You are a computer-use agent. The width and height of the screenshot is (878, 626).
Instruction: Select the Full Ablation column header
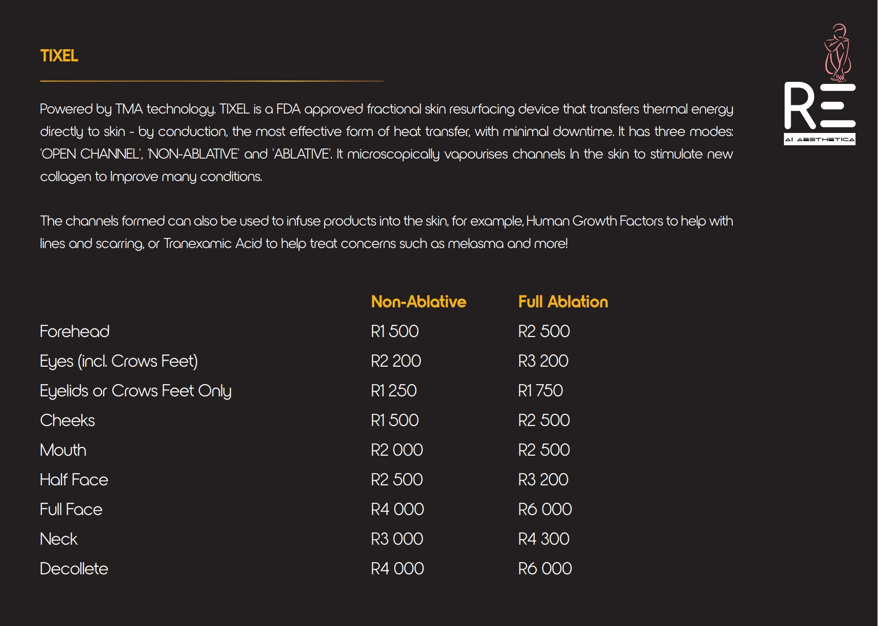click(x=563, y=302)
